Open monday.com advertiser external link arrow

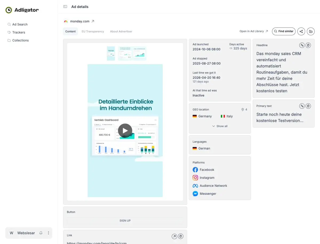point(93,21)
